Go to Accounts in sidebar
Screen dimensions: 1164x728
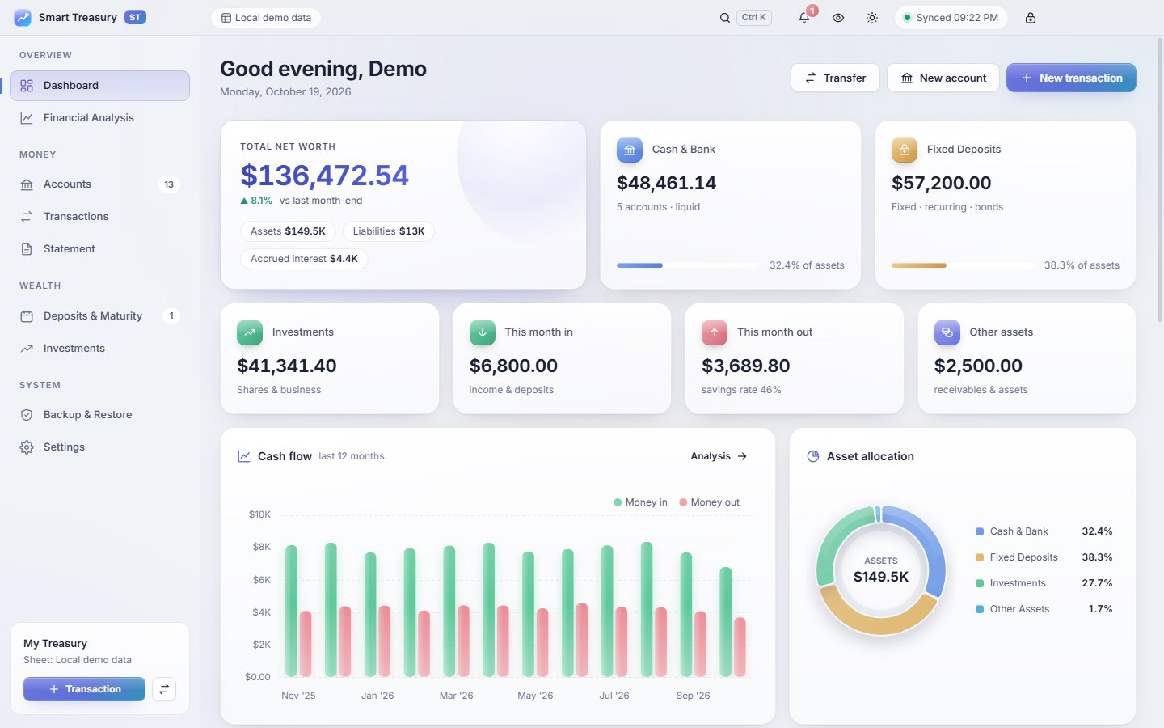tap(99, 184)
